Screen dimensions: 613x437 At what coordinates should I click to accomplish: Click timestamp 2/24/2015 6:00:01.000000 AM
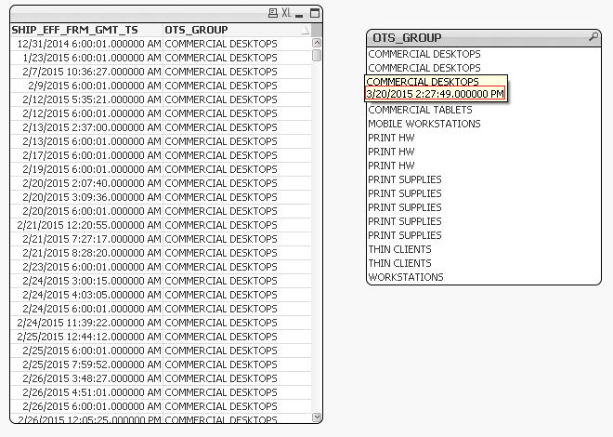[92, 309]
